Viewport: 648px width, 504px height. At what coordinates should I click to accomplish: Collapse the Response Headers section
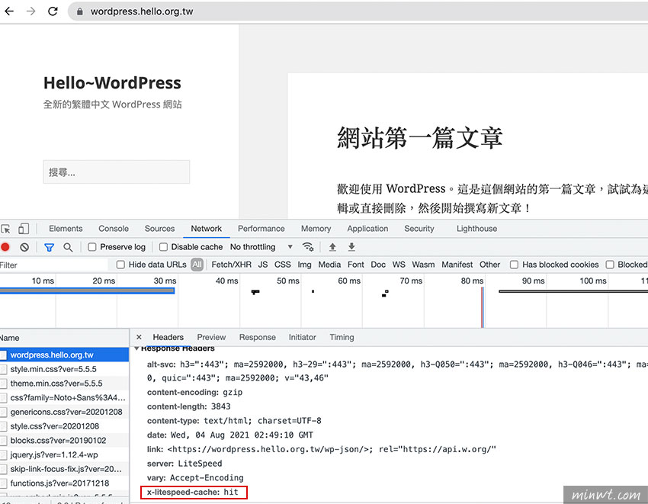coord(136,348)
